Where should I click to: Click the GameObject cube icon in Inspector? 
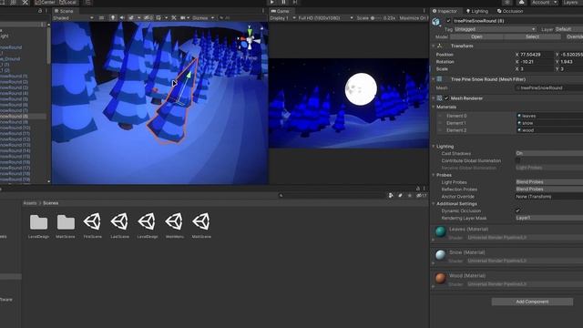click(x=436, y=22)
